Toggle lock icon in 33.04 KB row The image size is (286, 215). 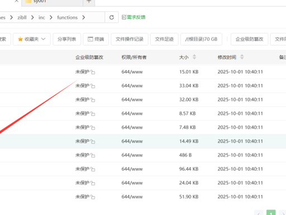click(x=93, y=86)
